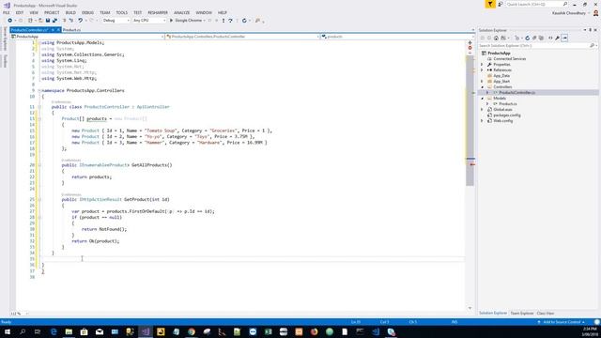
Task: Click the Kaushik Chowdhury account name
Action: pos(569,13)
